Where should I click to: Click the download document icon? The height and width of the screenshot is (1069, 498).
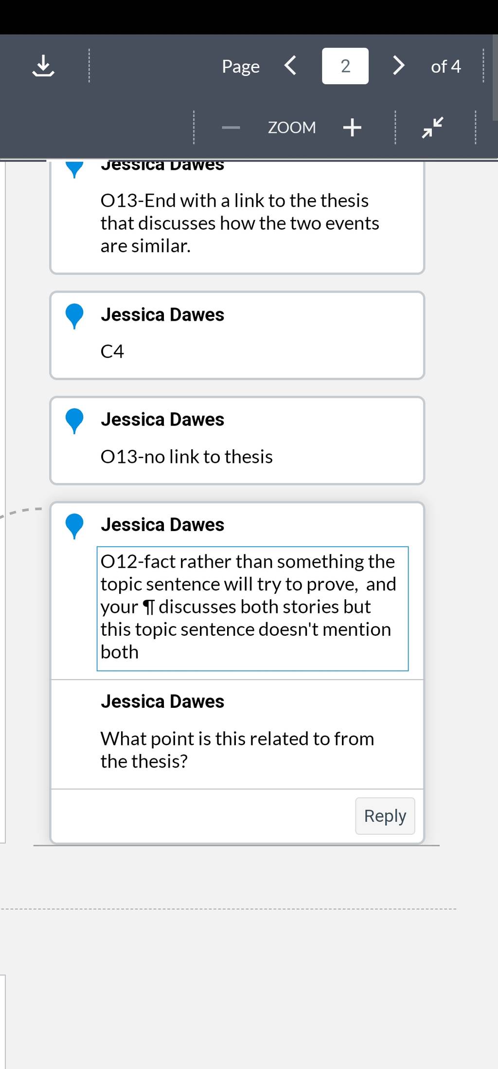pyautogui.click(x=43, y=66)
